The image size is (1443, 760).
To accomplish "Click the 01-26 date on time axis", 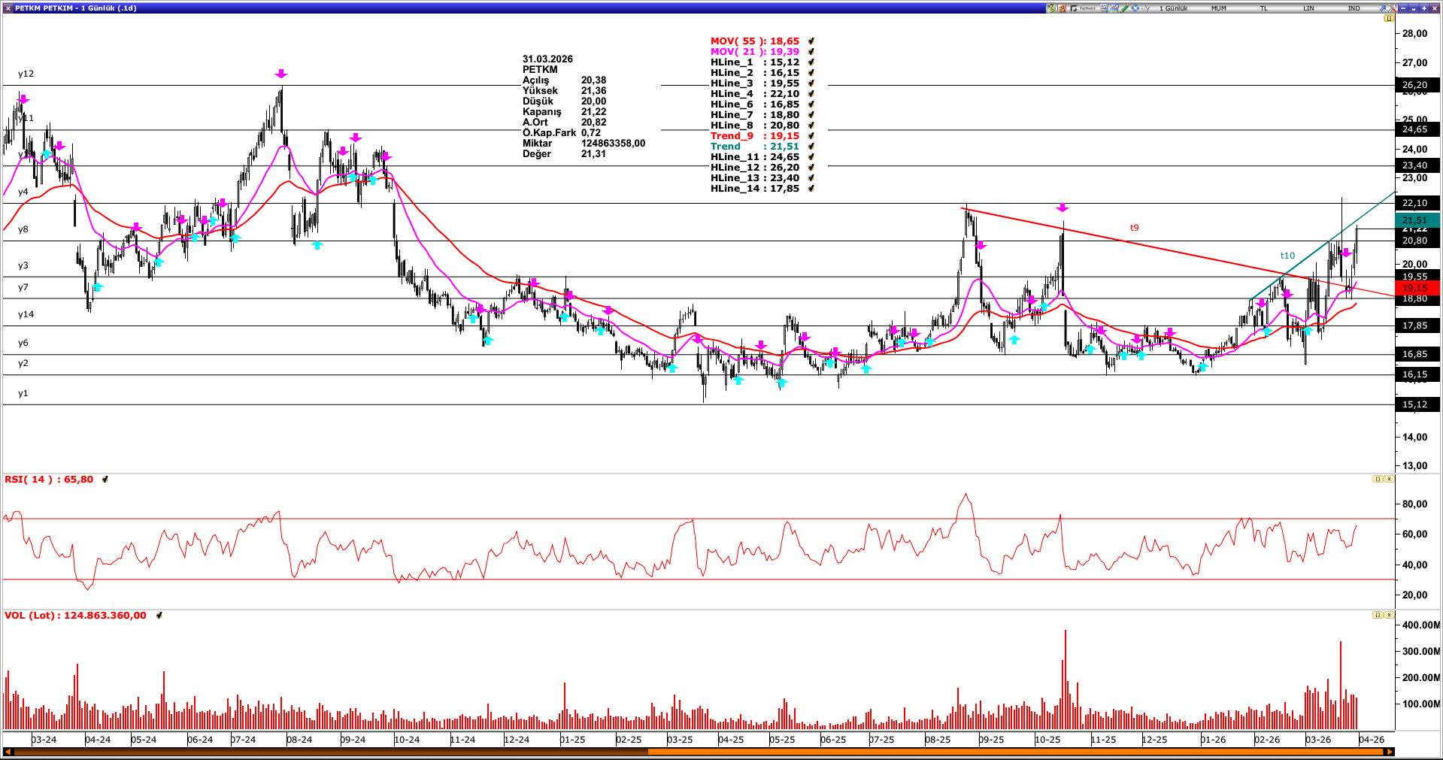I will [1213, 740].
